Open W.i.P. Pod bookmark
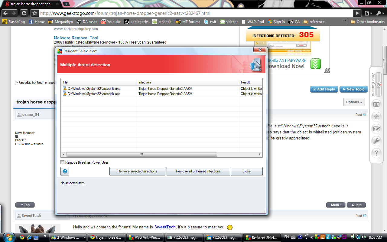 (x=252, y=22)
